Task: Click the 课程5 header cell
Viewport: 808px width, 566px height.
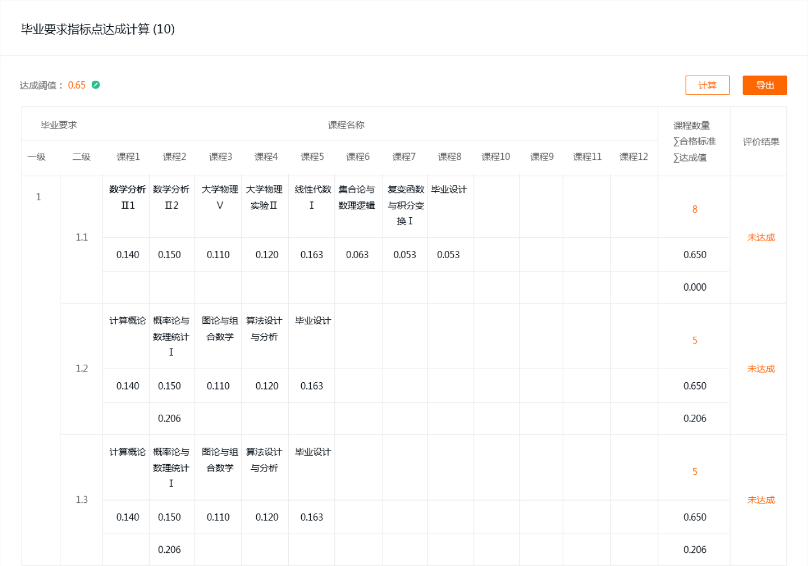Action: pyautogui.click(x=312, y=156)
